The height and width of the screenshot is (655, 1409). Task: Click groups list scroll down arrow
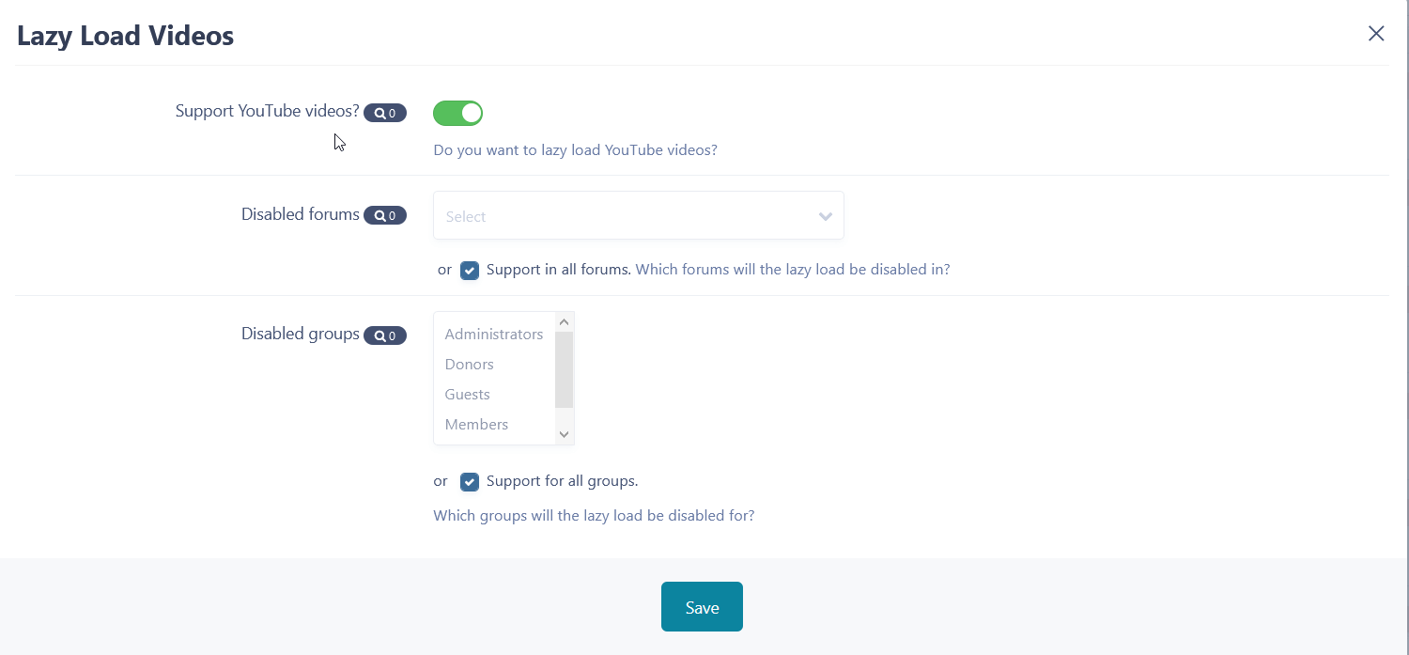(564, 434)
